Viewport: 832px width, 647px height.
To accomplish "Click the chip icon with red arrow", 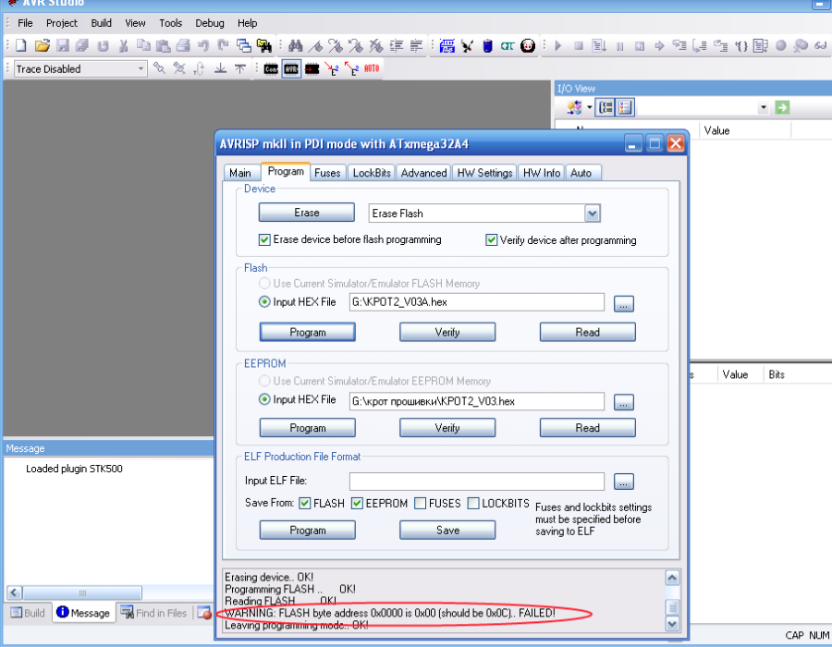I will coord(312,69).
